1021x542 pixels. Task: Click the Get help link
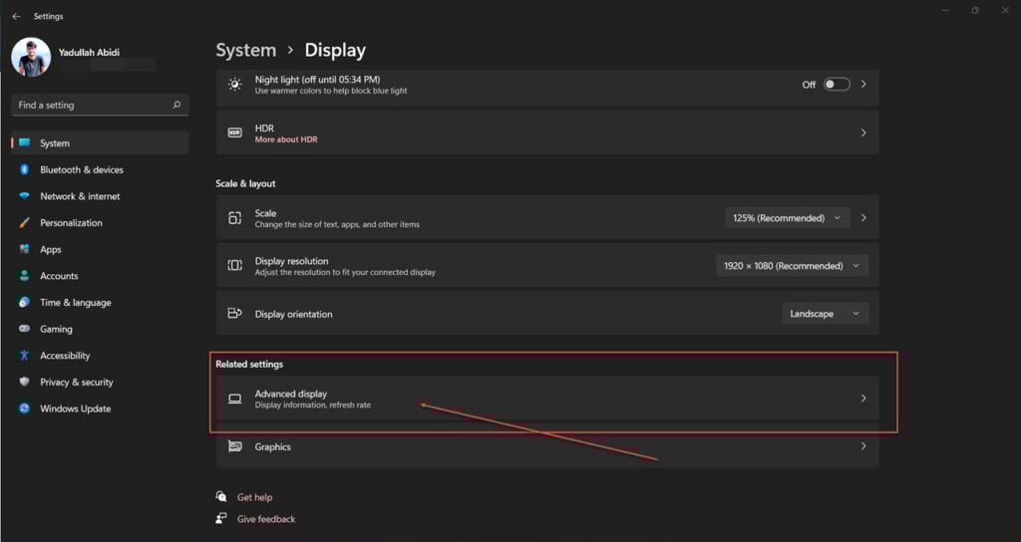tap(254, 497)
